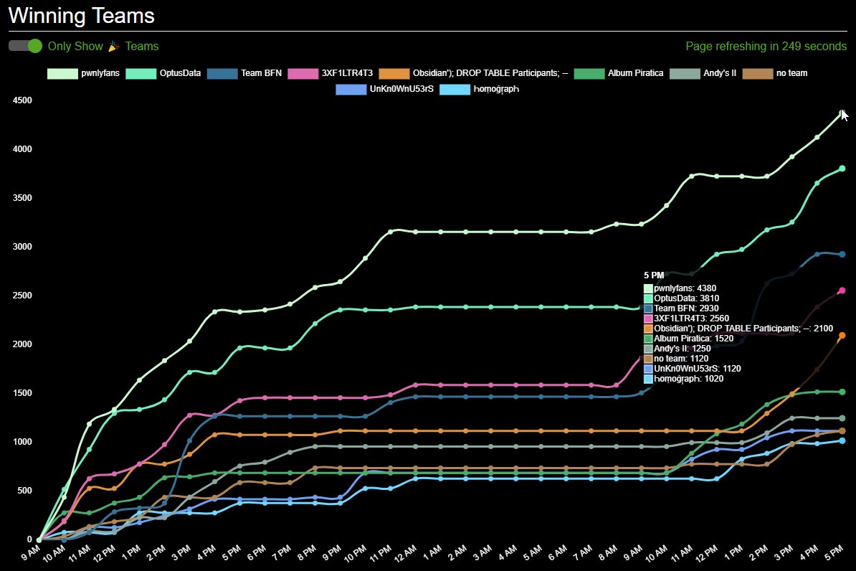Click the Winning Teams heading
The width and height of the screenshot is (856, 571).
81,15
